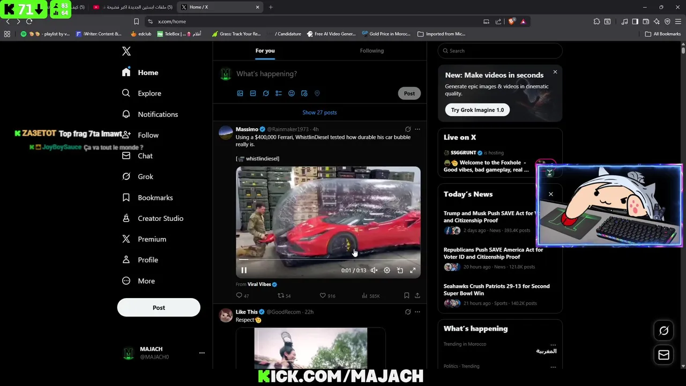Open edclub bookmark
The height and width of the screenshot is (386, 686).
[x=141, y=34]
